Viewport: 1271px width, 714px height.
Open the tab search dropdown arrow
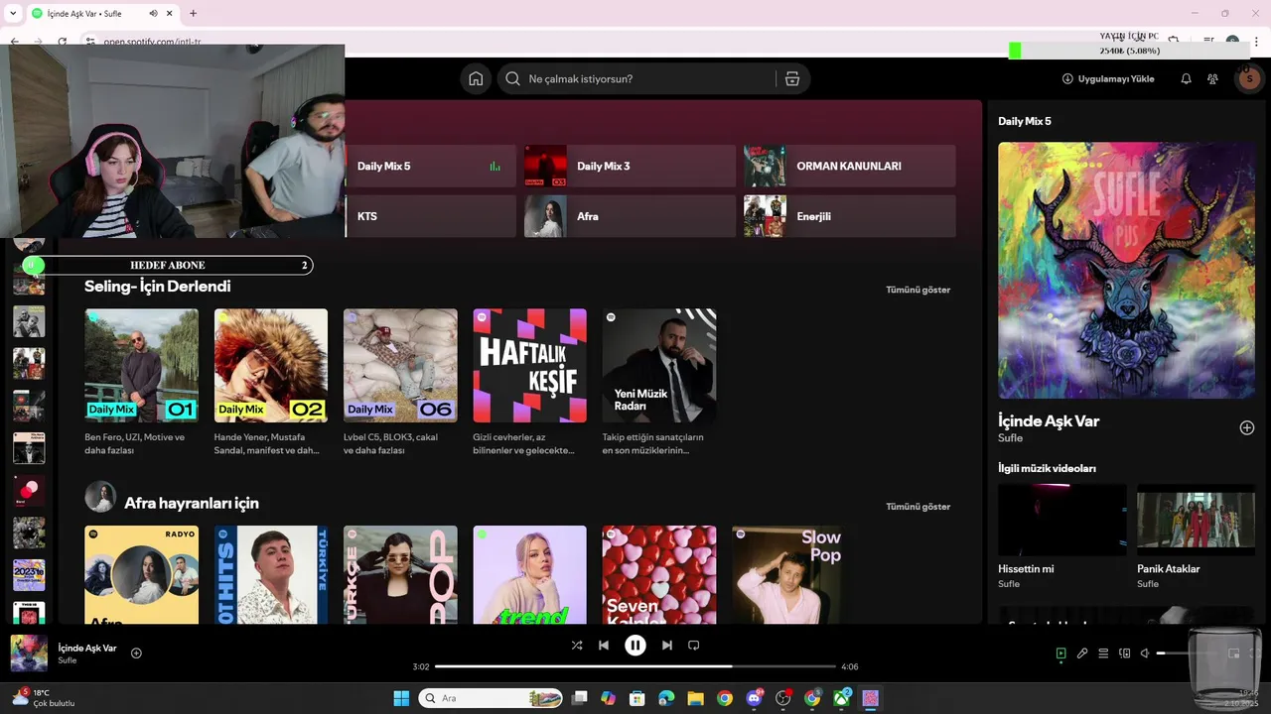[12, 13]
